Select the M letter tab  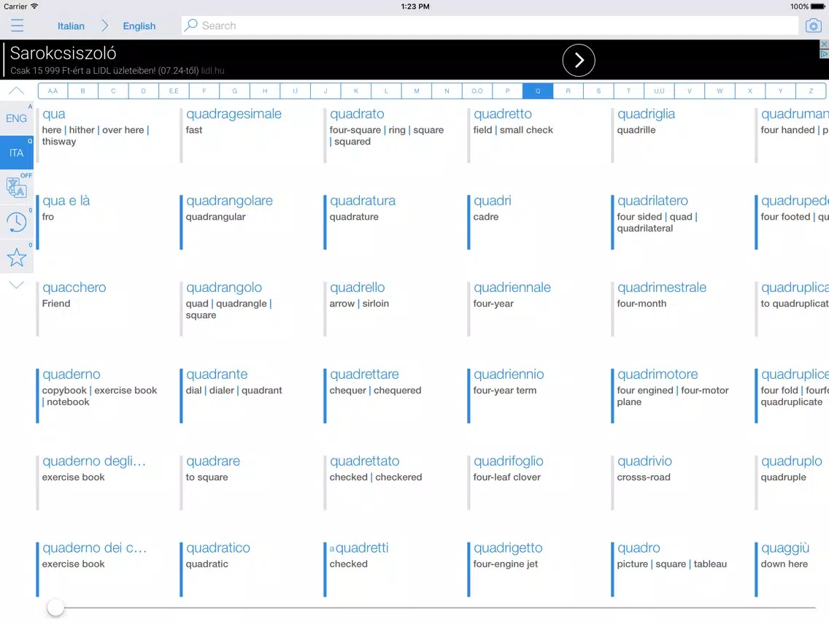[x=417, y=91]
